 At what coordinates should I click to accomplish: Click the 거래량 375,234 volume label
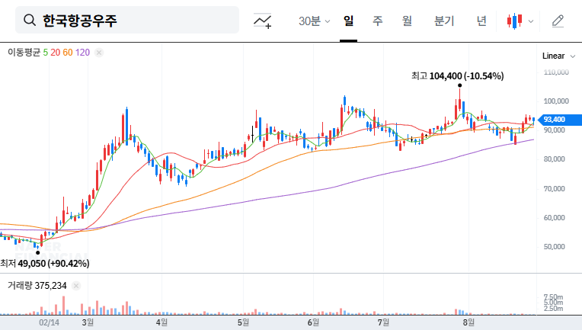click(x=37, y=286)
